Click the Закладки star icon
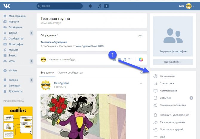The height and width of the screenshot is (139, 200). (x=5, y=85)
